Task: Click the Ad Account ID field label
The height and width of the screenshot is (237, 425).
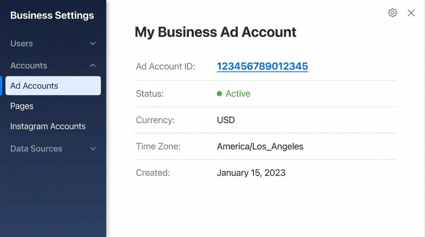Action: click(165, 66)
